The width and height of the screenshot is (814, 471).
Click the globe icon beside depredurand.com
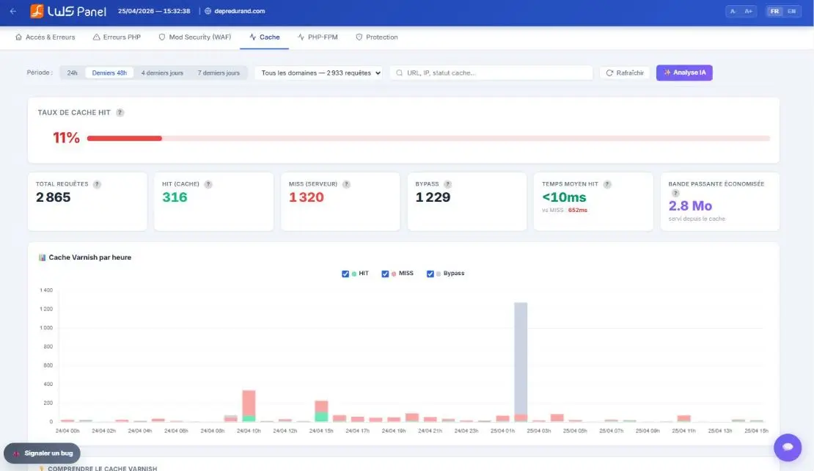click(208, 11)
